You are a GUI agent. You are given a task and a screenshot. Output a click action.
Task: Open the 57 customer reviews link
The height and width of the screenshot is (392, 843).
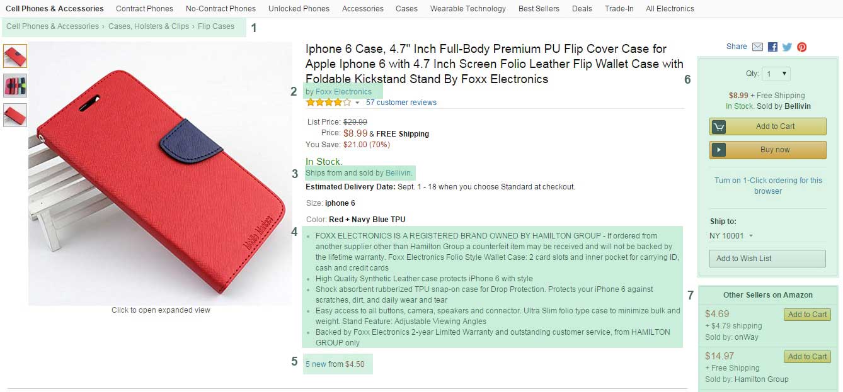(x=401, y=103)
